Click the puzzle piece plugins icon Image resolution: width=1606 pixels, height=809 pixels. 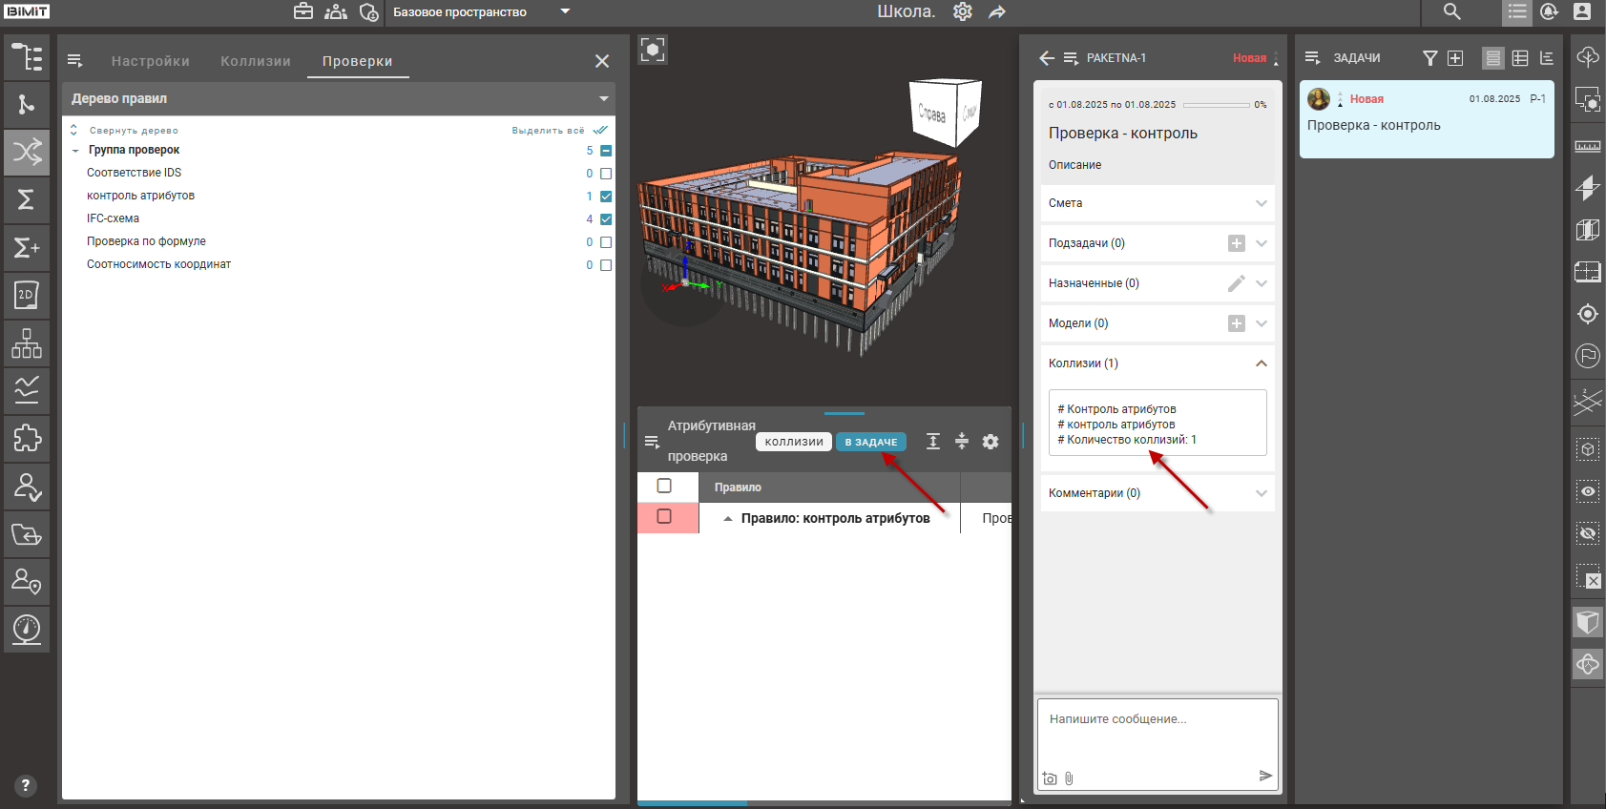tap(27, 438)
